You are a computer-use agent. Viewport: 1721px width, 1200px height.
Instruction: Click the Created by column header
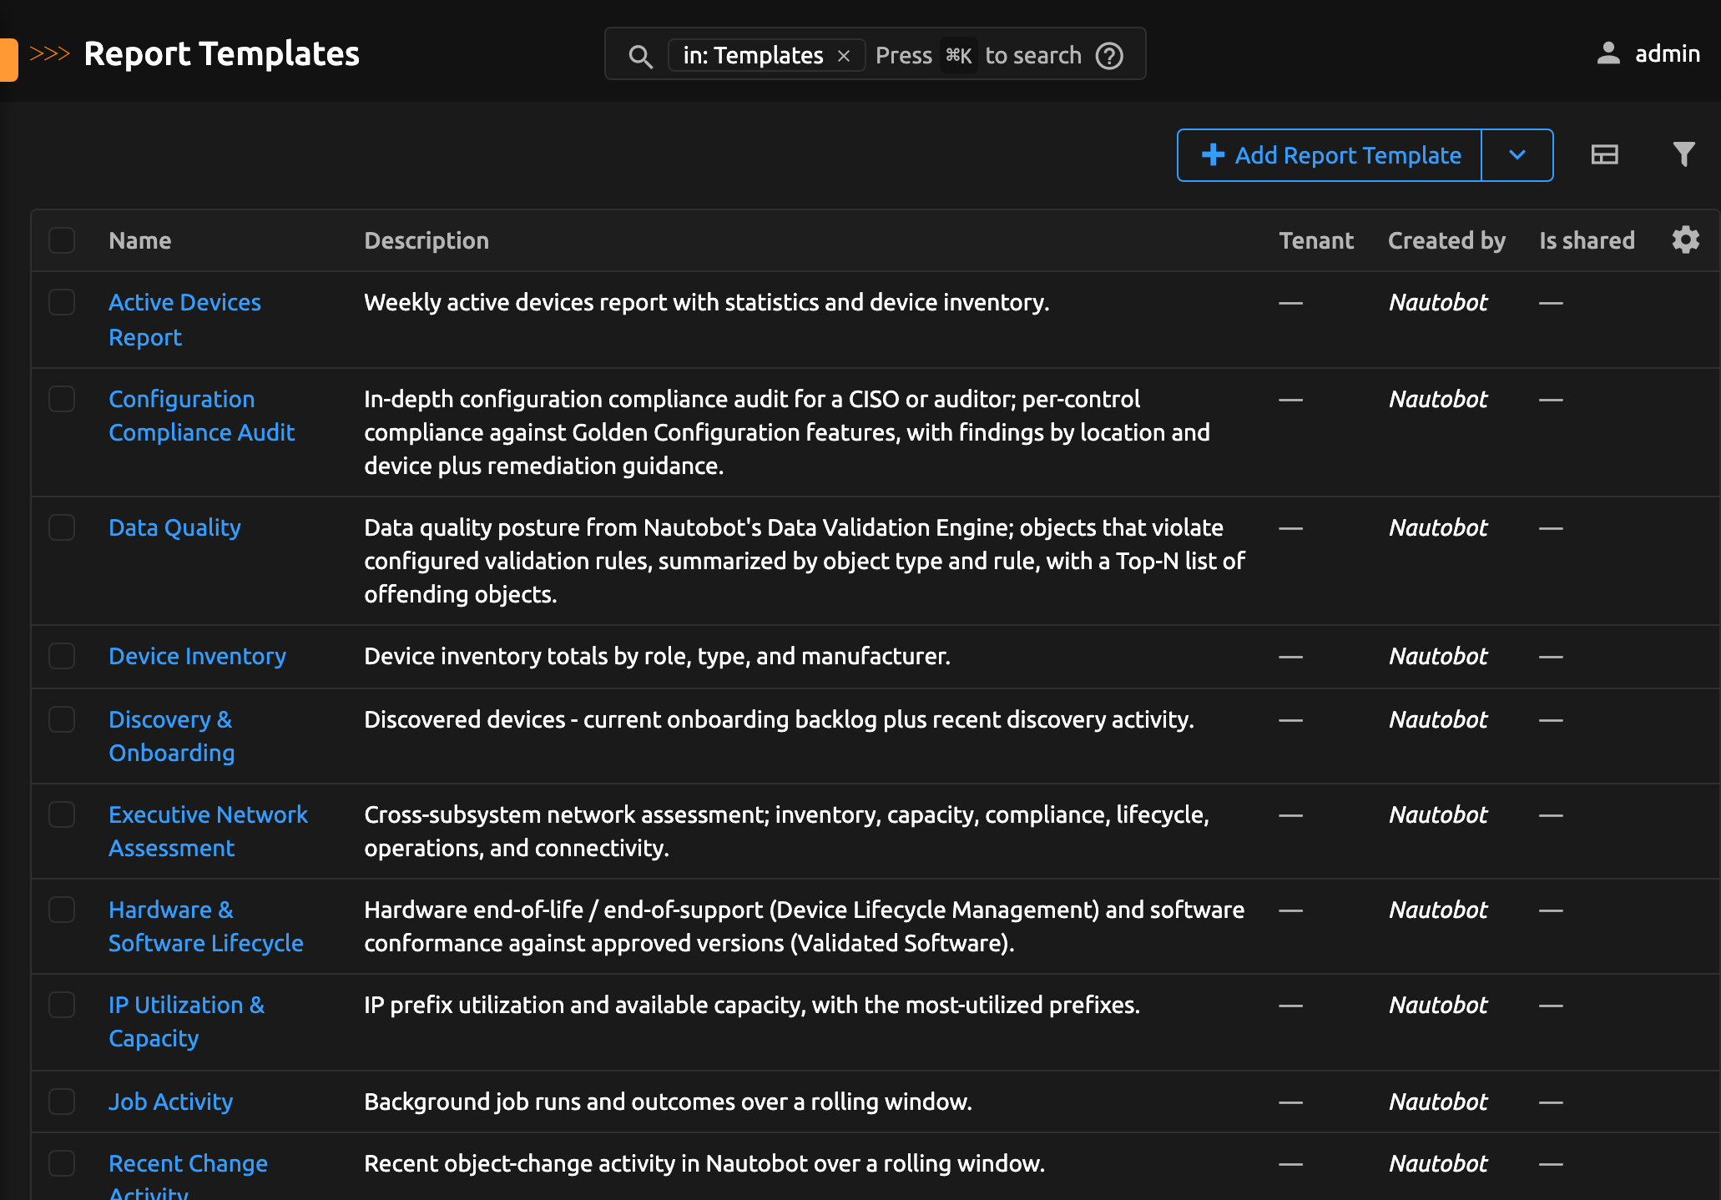tap(1446, 240)
